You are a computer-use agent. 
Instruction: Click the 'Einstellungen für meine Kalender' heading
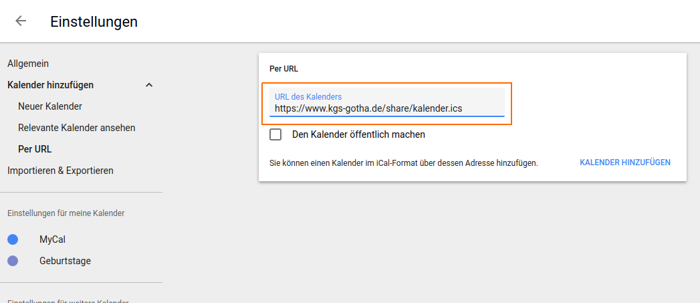tap(66, 213)
